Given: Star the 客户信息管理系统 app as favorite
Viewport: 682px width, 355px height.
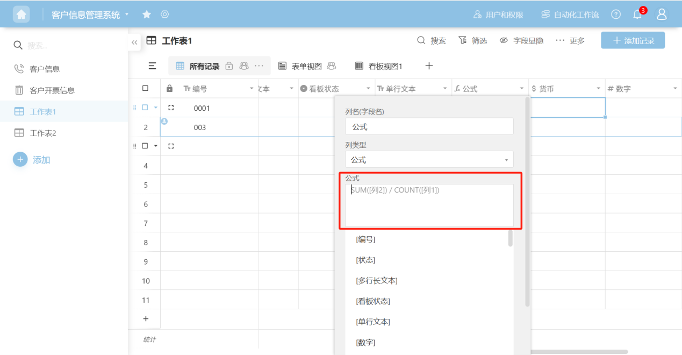Looking at the screenshot, I should pyautogui.click(x=146, y=15).
